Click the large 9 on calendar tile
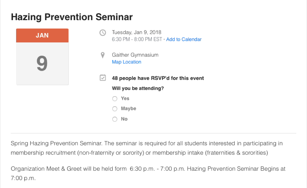Image resolution: width=307 pixels, height=188 pixels. point(42,64)
